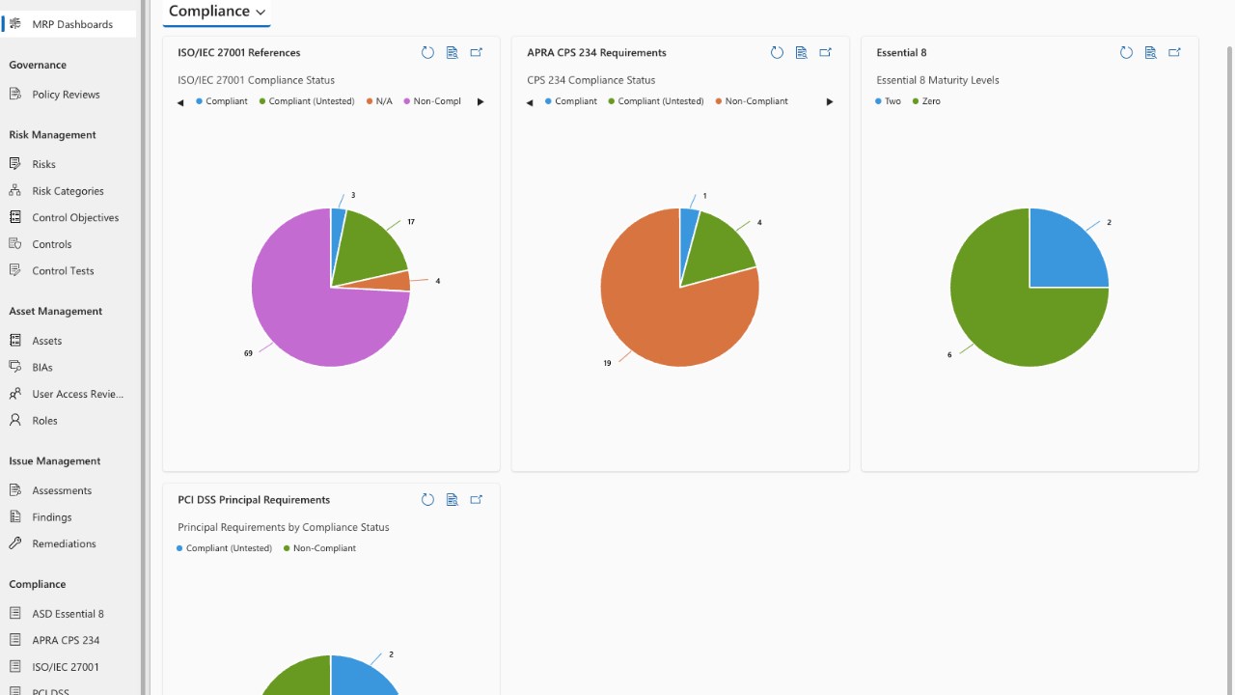This screenshot has width=1235, height=695.
Task: Click the Controls sidebar icon
Action: (x=15, y=244)
